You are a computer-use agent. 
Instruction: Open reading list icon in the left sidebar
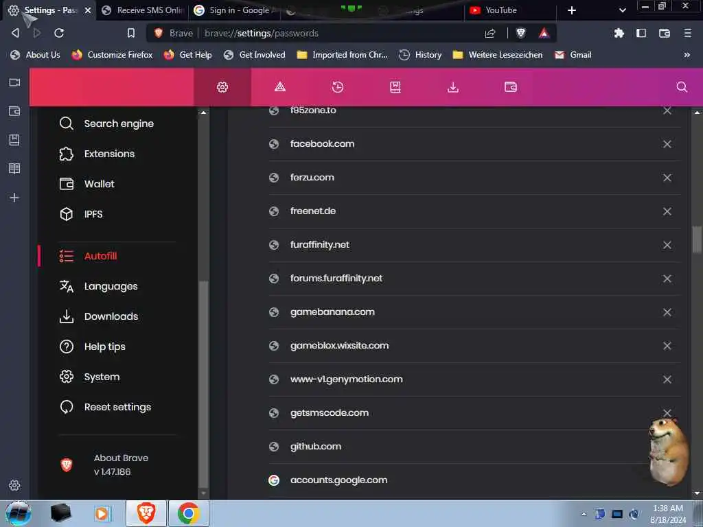[14, 169]
